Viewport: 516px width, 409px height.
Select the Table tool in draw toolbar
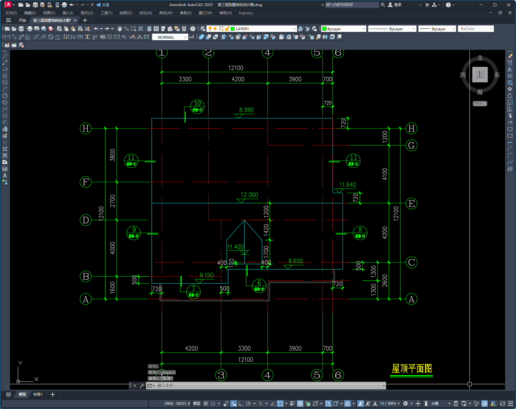[x=5, y=169]
